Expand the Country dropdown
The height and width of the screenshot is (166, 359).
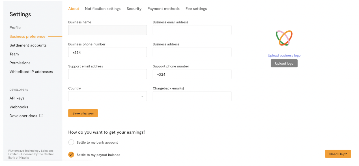coord(108,96)
